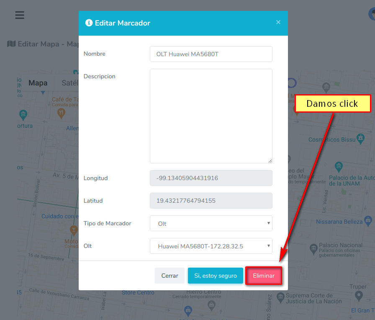Click the Palacio de la Autonomía marker
Screen dimensions: 375x320
(339, 167)
